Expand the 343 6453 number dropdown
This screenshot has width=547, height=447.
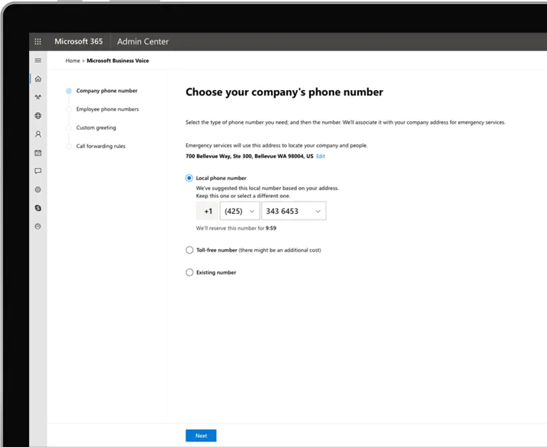293,211
